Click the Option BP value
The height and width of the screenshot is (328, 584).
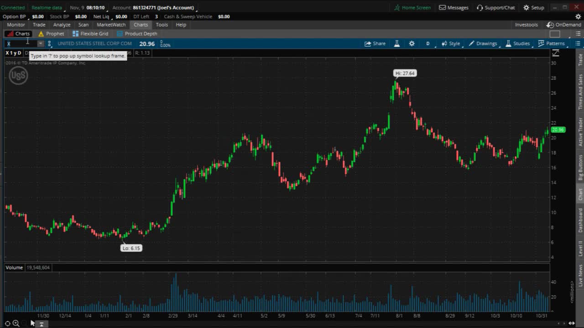point(38,16)
